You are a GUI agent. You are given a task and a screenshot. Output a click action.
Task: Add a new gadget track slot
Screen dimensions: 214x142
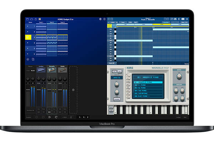click(73, 90)
